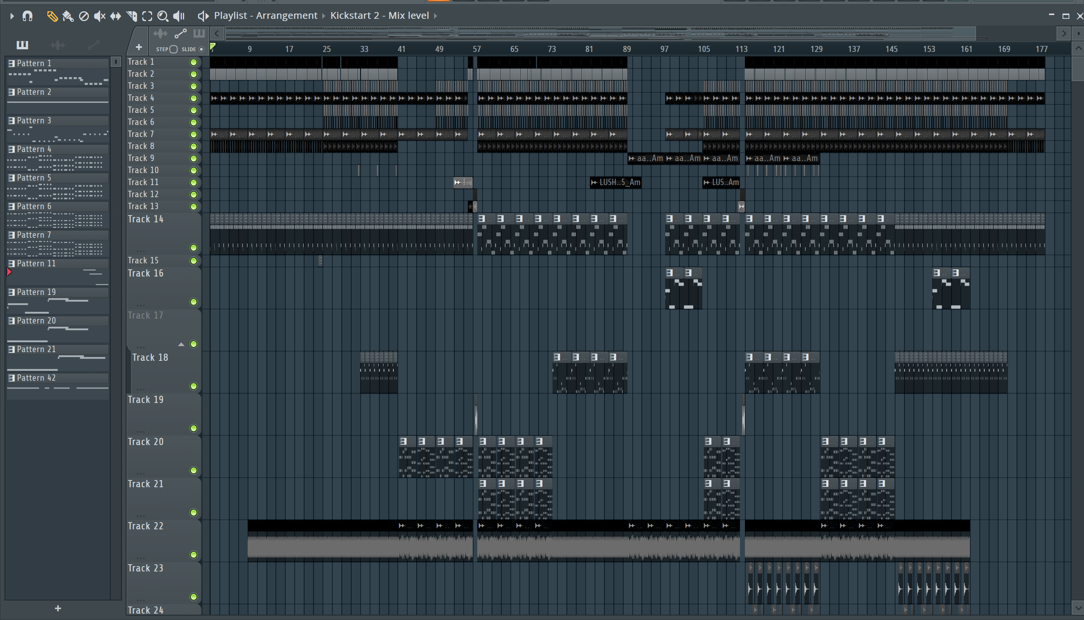Add new pattern with bottom plus button
This screenshot has width=1084, height=620.
click(x=58, y=608)
